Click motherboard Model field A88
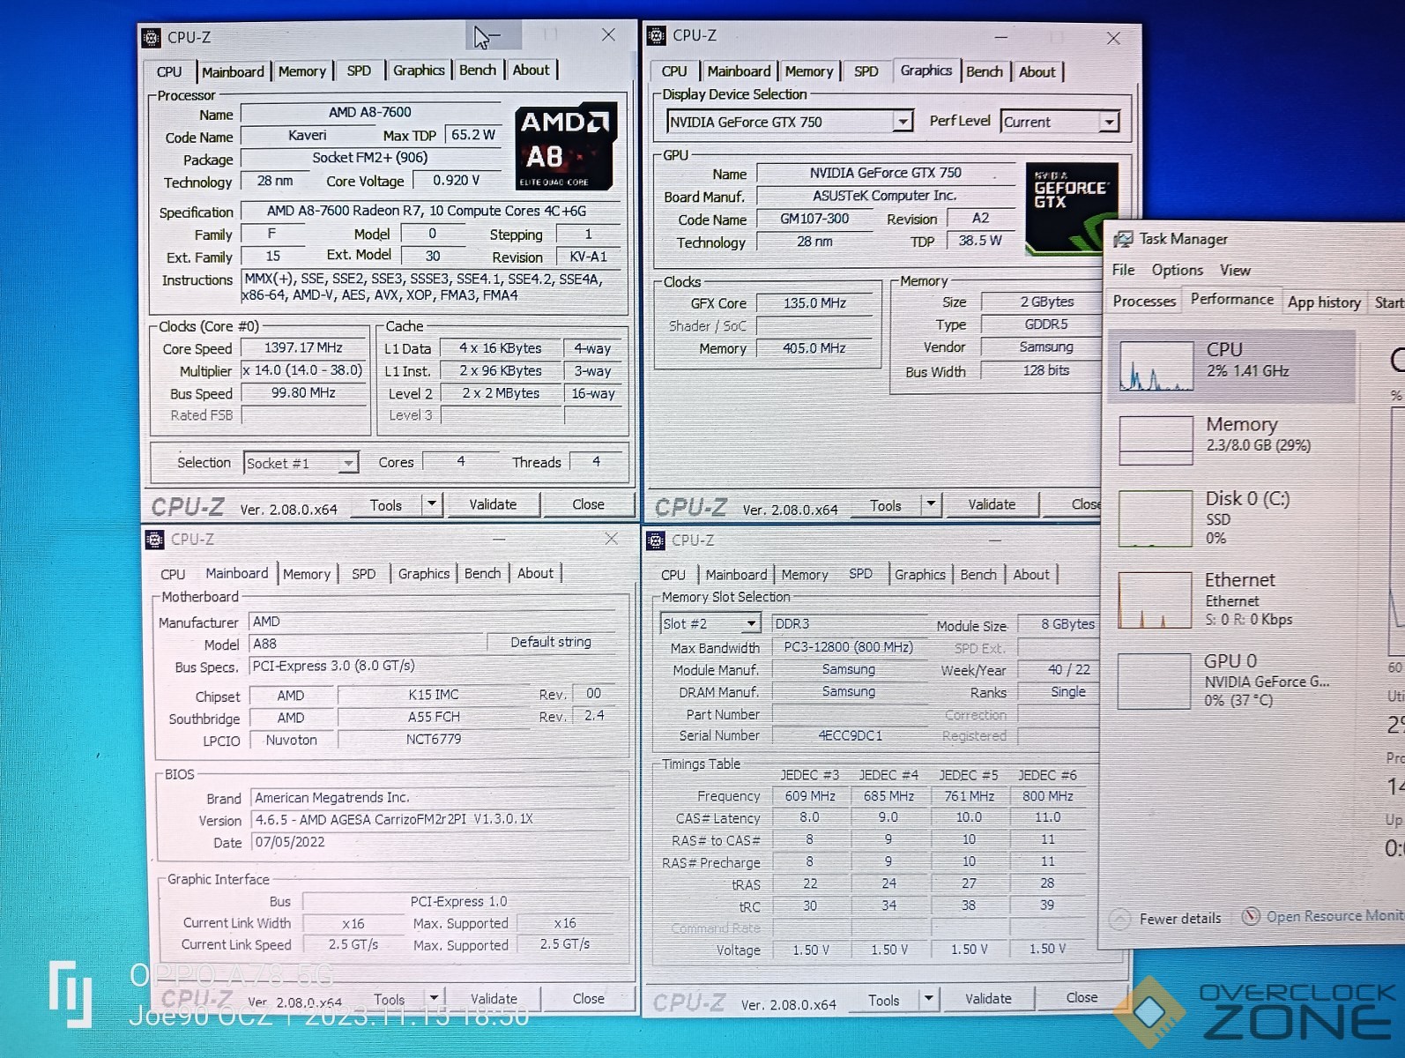 click(367, 644)
